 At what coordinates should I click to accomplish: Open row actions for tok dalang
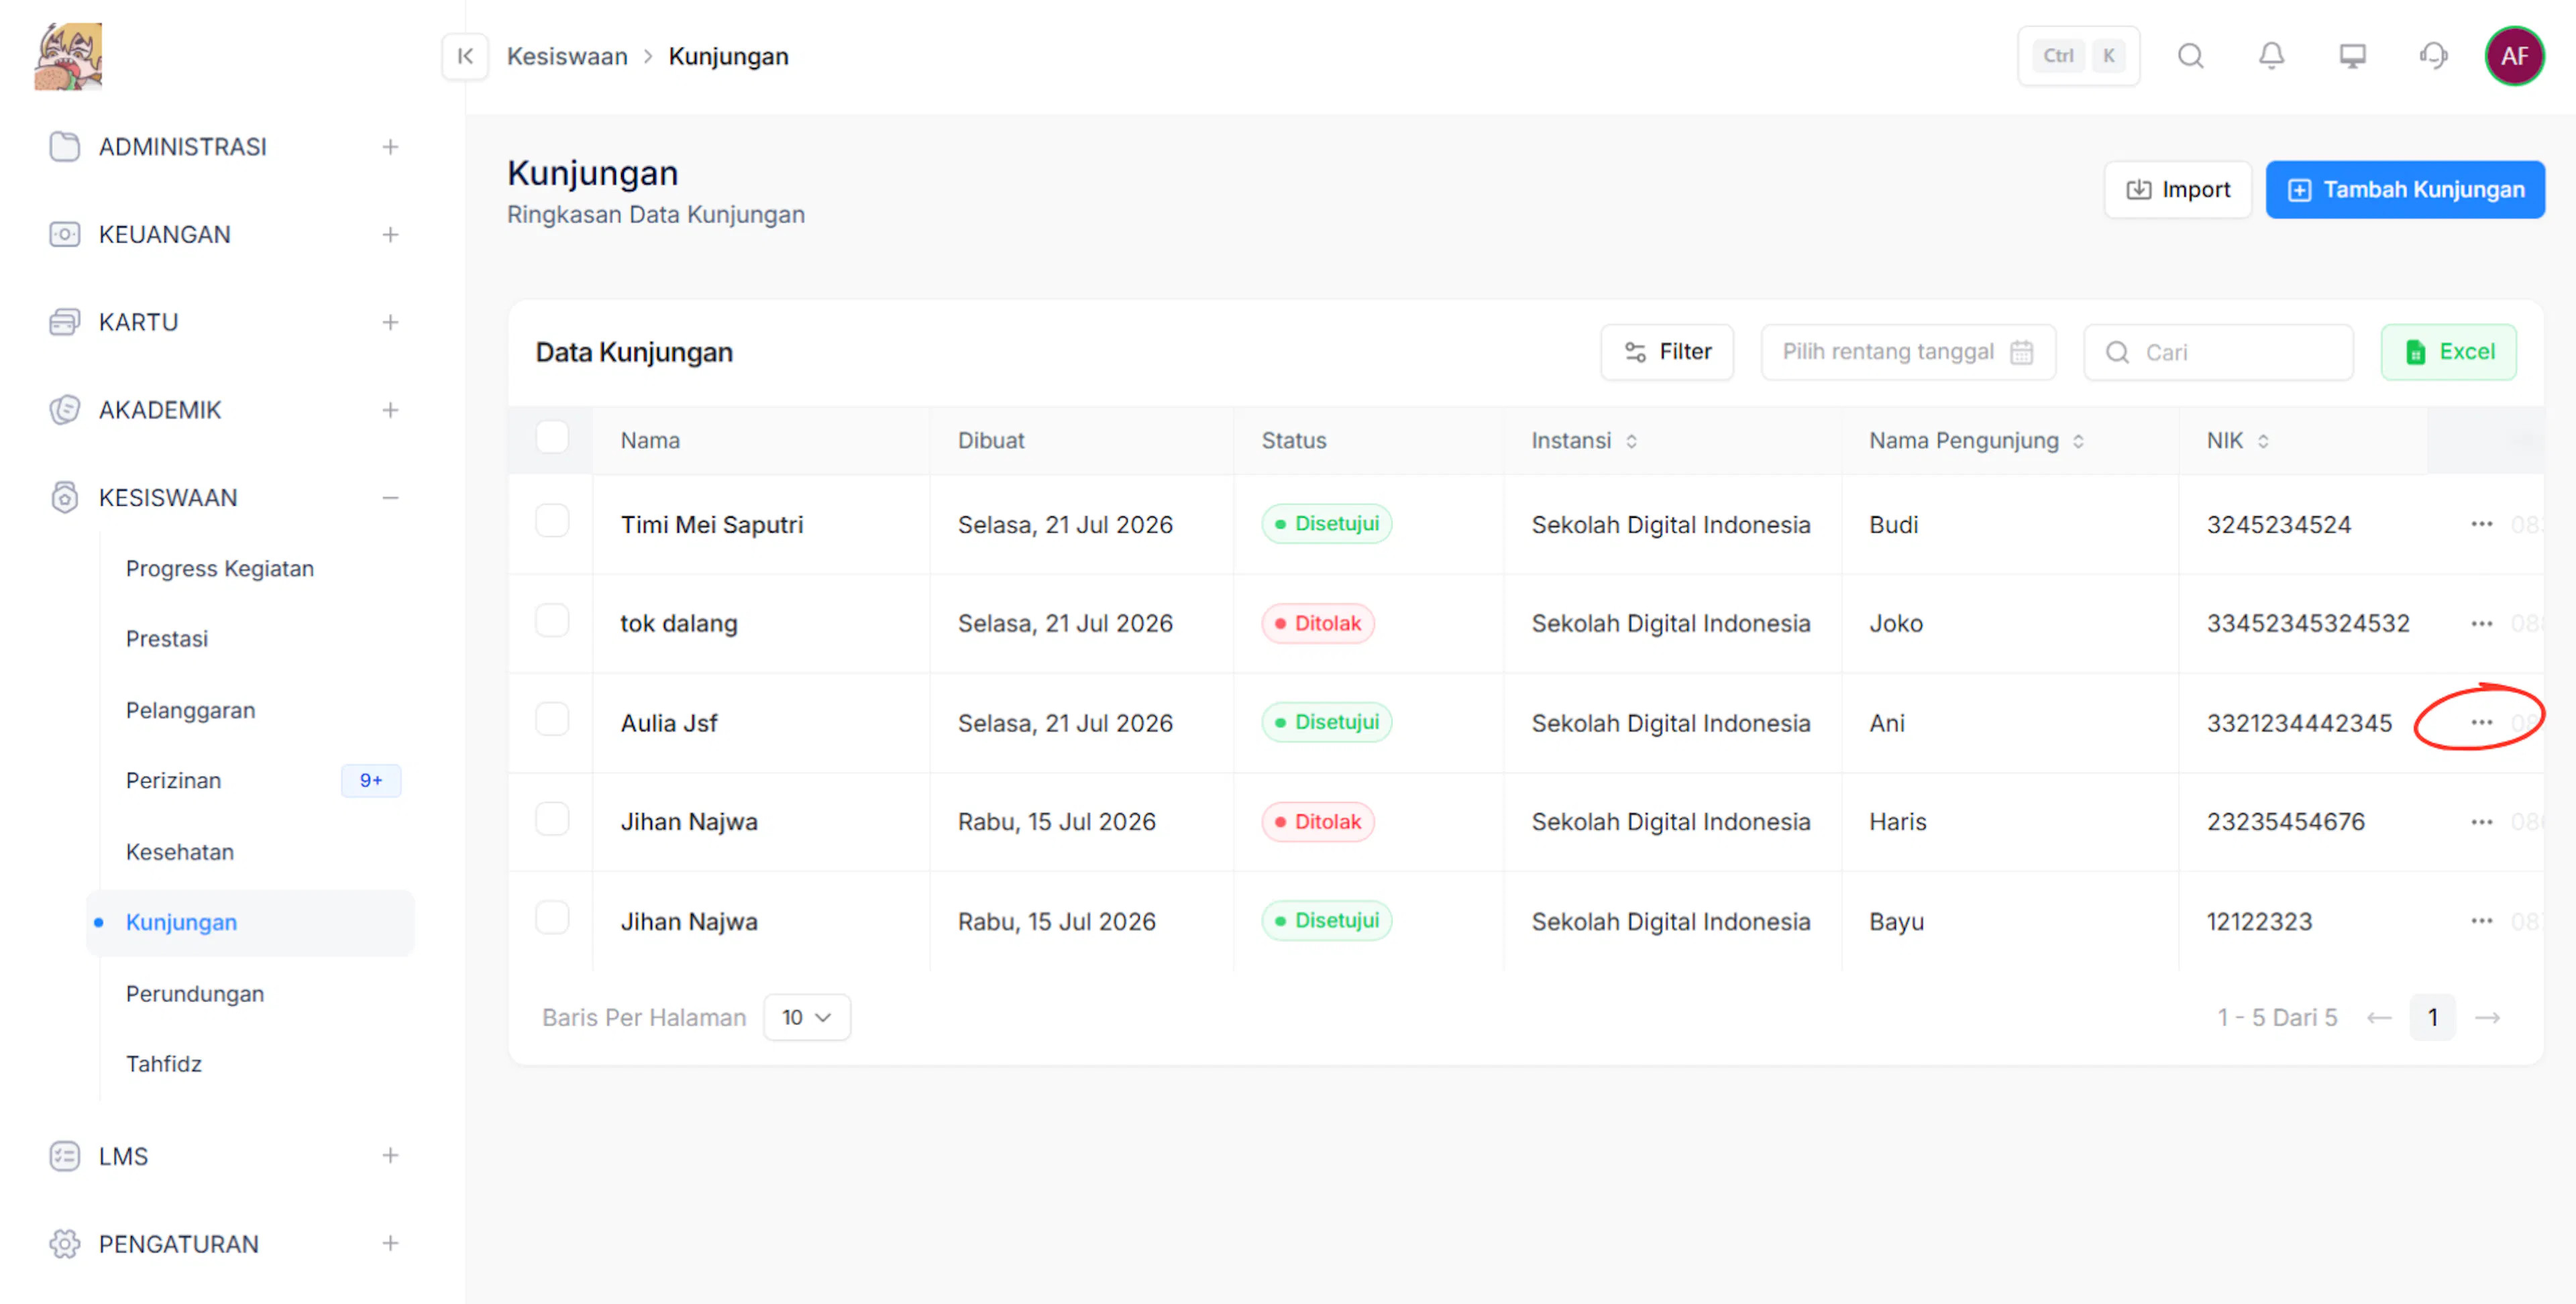2481,623
